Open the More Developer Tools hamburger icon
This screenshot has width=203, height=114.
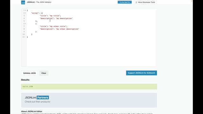click(136, 2)
